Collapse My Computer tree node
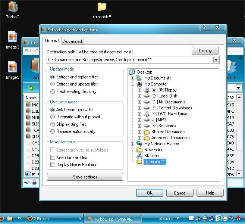 [132, 84]
